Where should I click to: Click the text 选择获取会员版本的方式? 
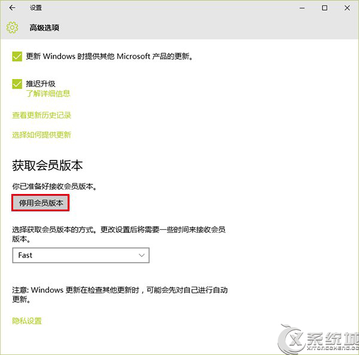click(53, 229)
